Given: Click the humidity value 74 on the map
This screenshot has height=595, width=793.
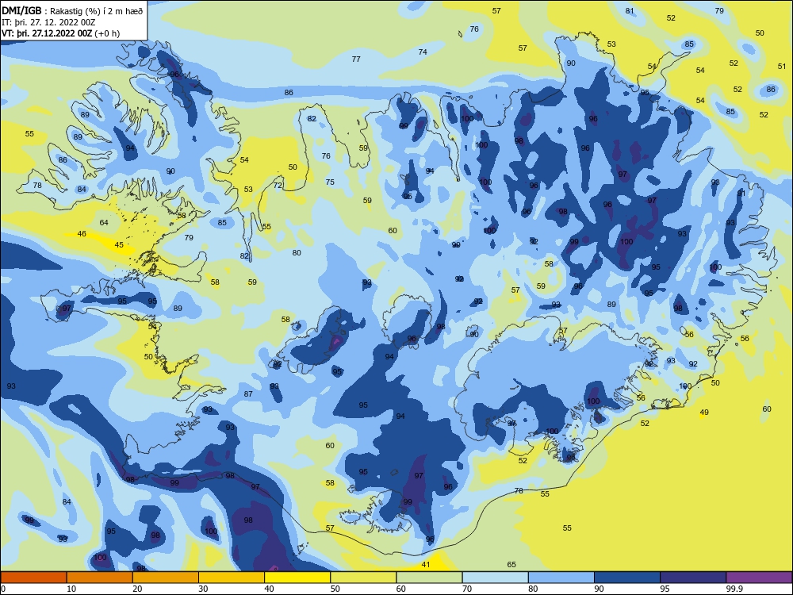Looking at the screenshot, I should 423,52.
